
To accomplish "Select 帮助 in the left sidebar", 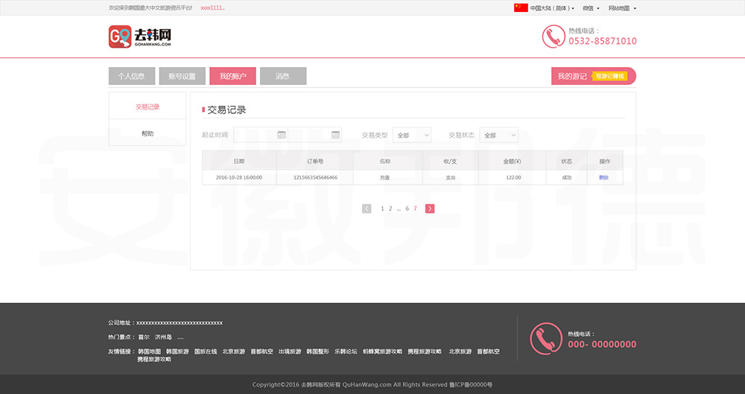I will (148, 133).
